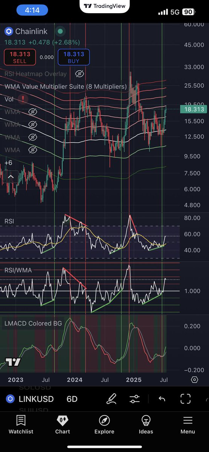The image size is (209, 452).
Task: Switch to the Watchlist tab
Action: pyautogui.click(x=21, y=425)
